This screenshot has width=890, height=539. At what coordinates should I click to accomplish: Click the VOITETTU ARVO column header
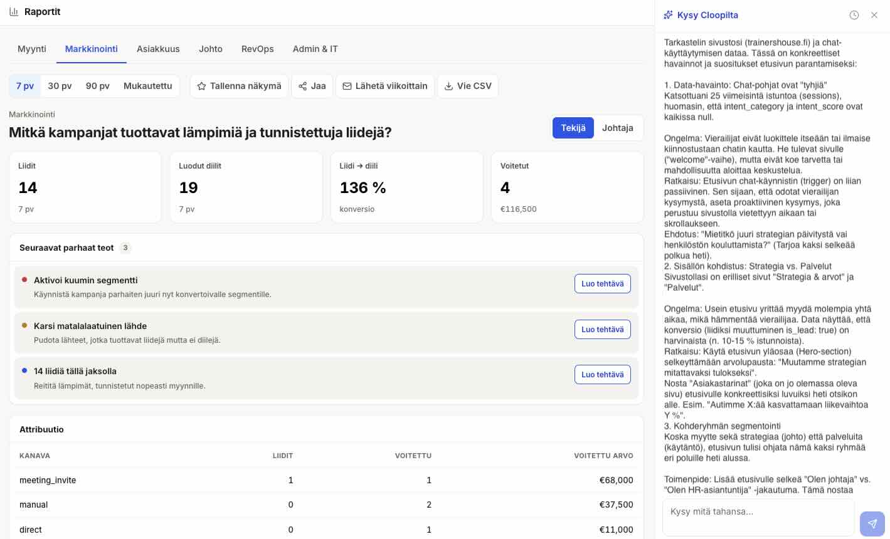[x=603, y=456]
